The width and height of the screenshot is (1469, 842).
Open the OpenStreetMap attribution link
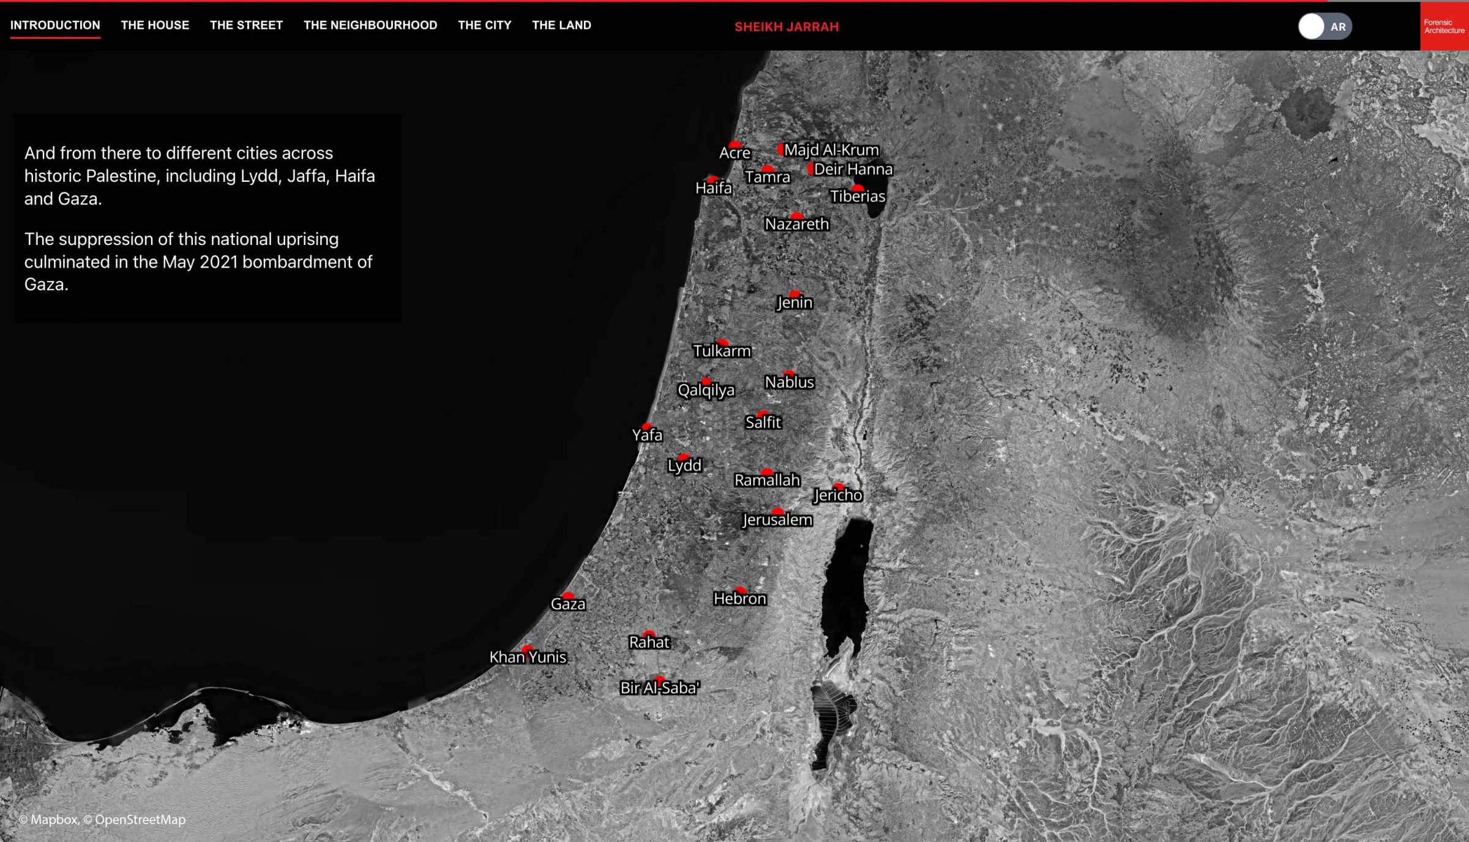click(135, 819)
